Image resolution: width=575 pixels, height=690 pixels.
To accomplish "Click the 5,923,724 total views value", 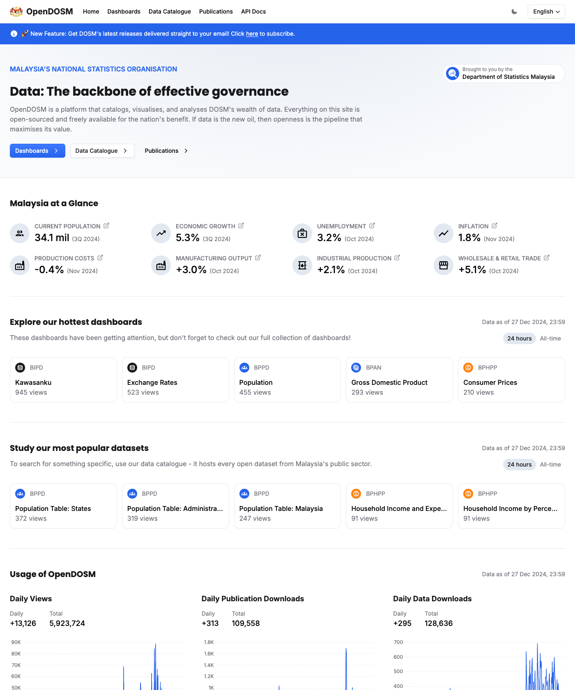I will 67,623.
